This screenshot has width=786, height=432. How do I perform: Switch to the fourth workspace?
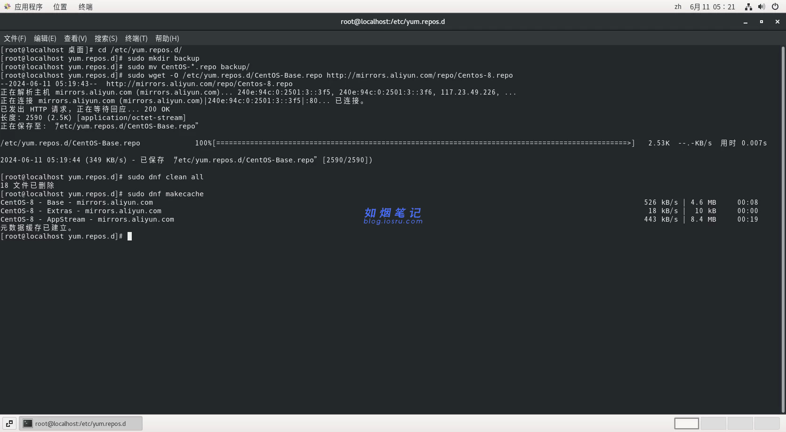767,424
